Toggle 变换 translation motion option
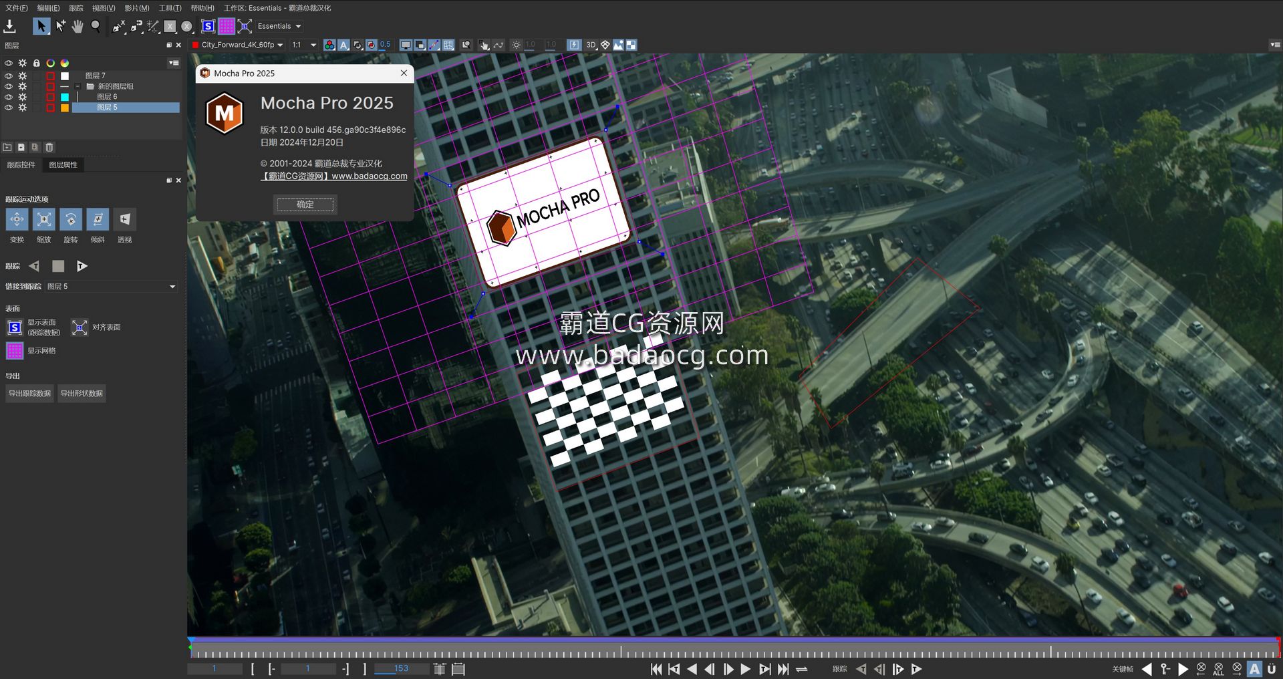This screenshot has width=1283, height=679. pyautogui.click(x=17, y=219)
